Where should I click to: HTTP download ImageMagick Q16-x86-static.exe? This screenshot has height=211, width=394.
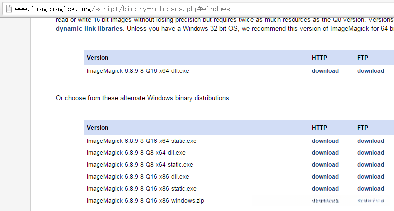pos(325,189)
